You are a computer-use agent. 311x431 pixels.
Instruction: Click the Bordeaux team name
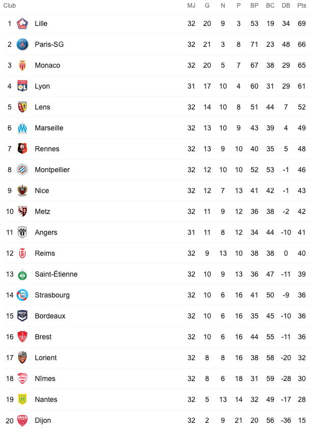coord(50,316)
